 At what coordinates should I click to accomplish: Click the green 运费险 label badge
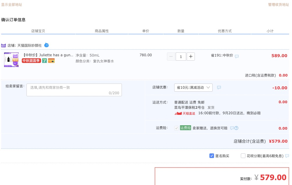click(x=186, y=128)
